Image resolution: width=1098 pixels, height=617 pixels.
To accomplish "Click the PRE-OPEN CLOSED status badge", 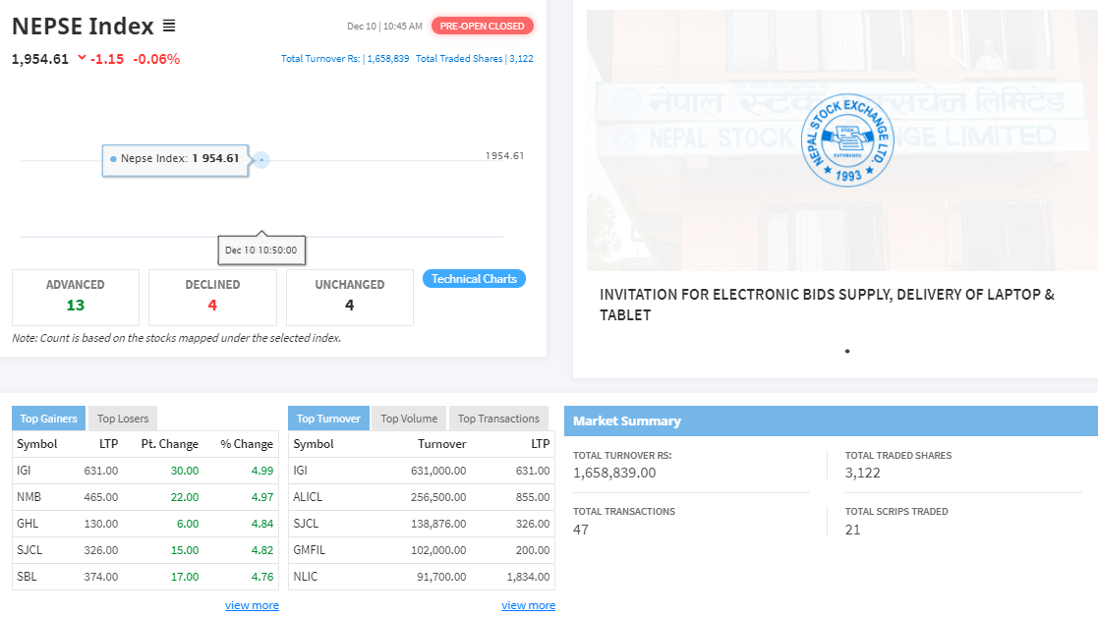I will [482, 26].
